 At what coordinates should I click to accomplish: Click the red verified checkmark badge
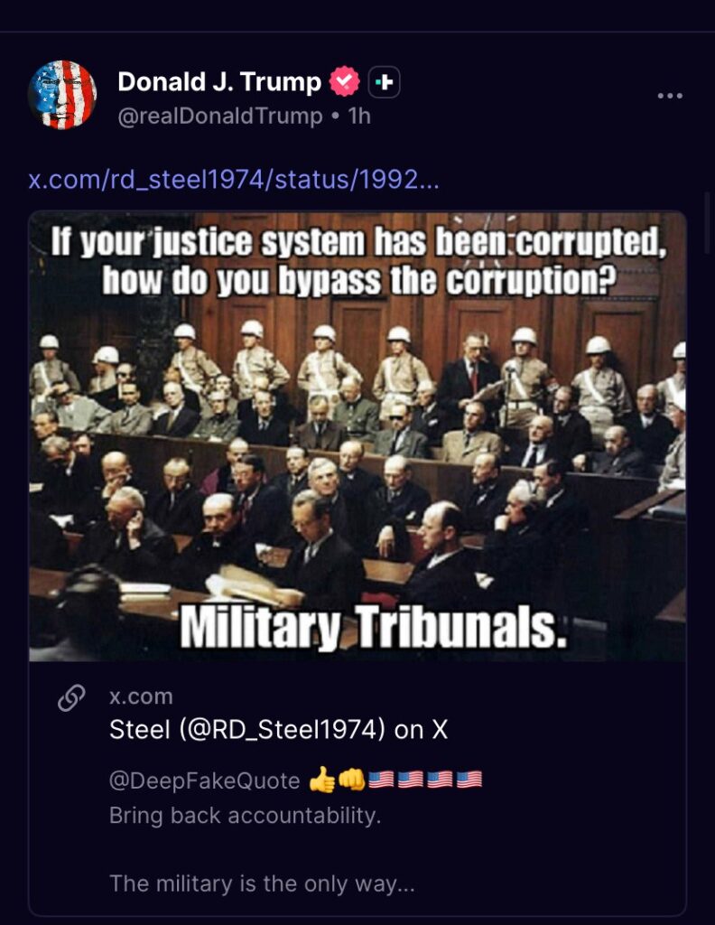tap(344, 81)
